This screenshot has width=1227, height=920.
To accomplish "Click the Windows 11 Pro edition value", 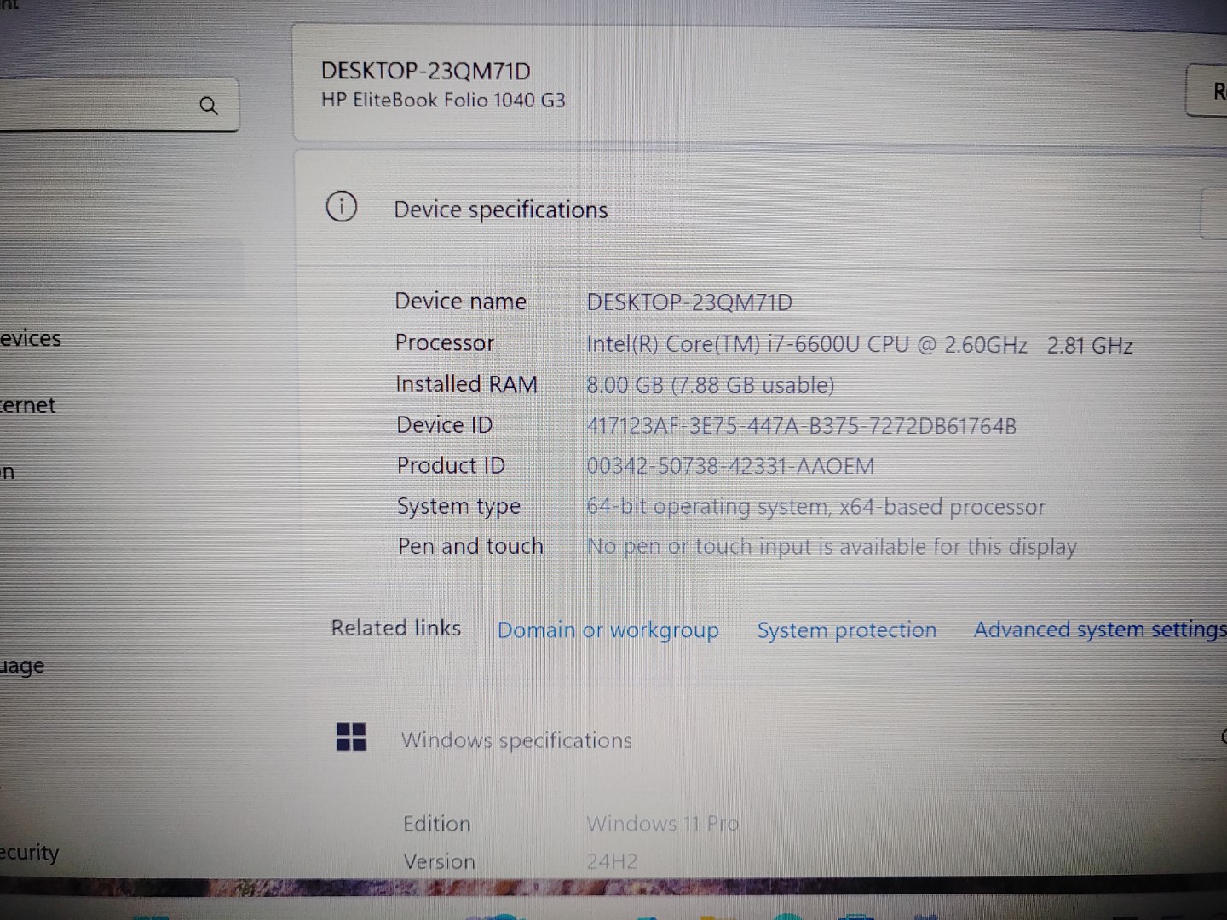I will [662, 824].
